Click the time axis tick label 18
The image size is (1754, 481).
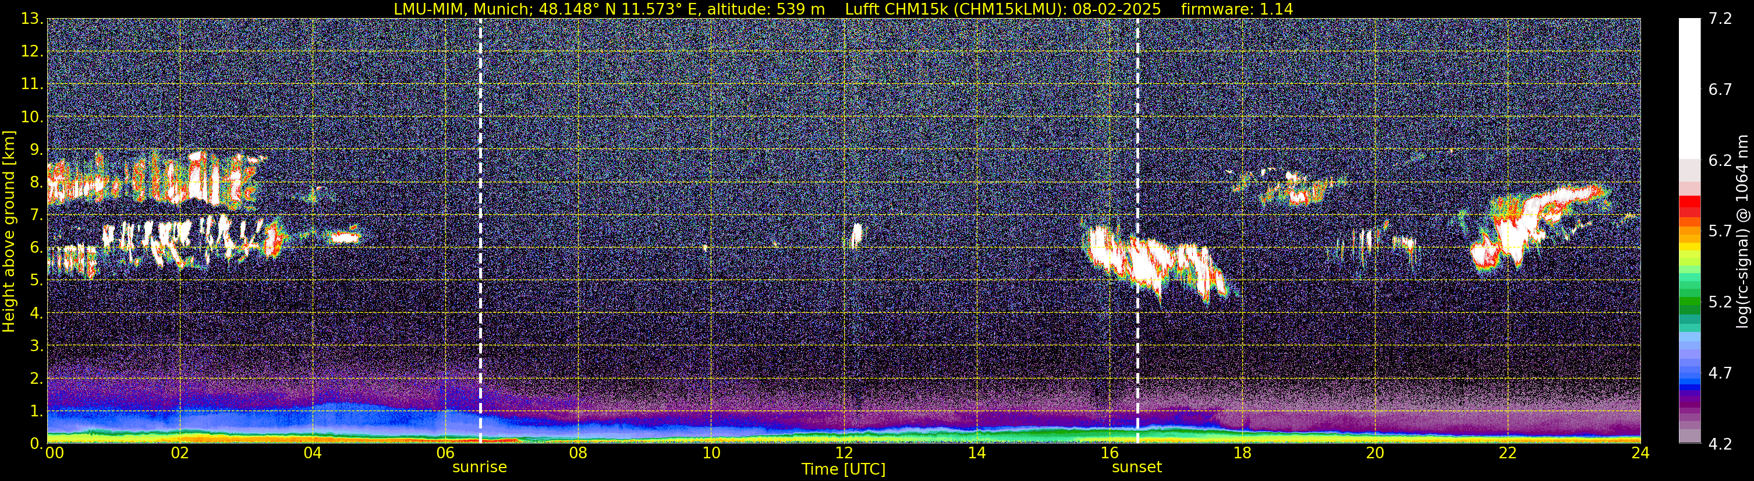coord(1242,453)
